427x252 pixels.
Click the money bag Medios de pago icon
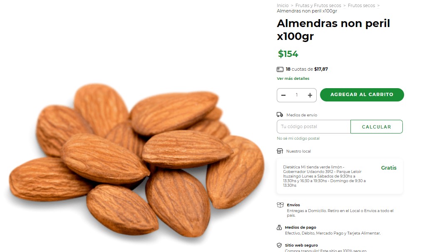(279, 227)
